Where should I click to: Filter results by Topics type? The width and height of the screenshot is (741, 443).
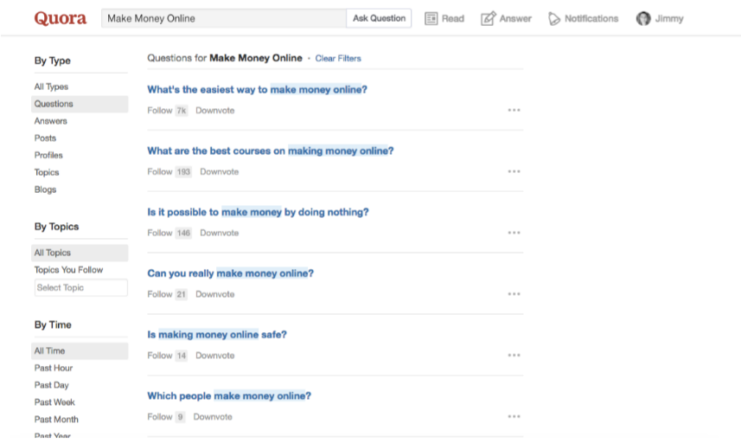coord(47,172)
